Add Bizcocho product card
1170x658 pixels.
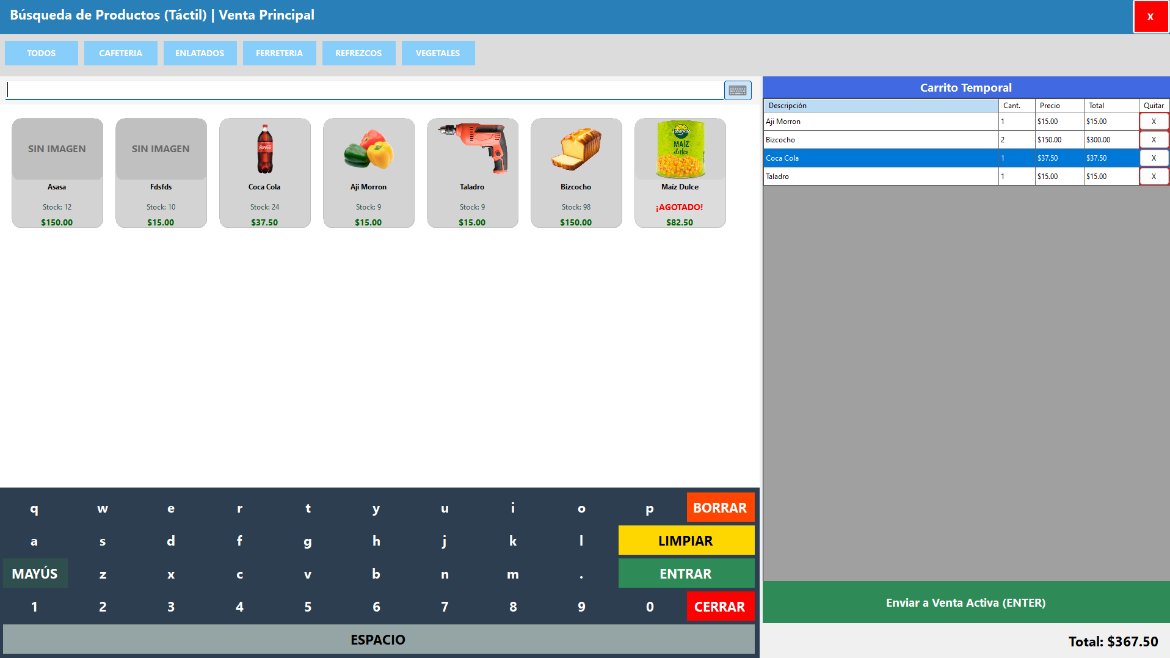[x=576, y=173]
